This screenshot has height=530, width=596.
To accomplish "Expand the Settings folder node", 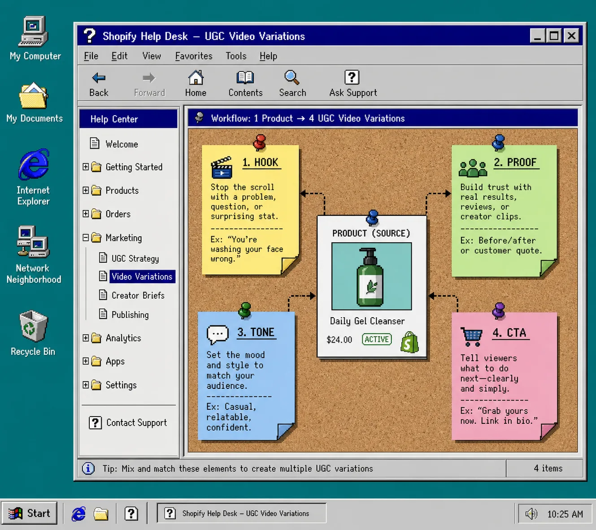I will (86, 385).
